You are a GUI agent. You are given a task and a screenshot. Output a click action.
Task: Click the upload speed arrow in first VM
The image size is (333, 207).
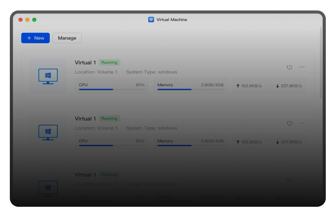pos(238,86)
